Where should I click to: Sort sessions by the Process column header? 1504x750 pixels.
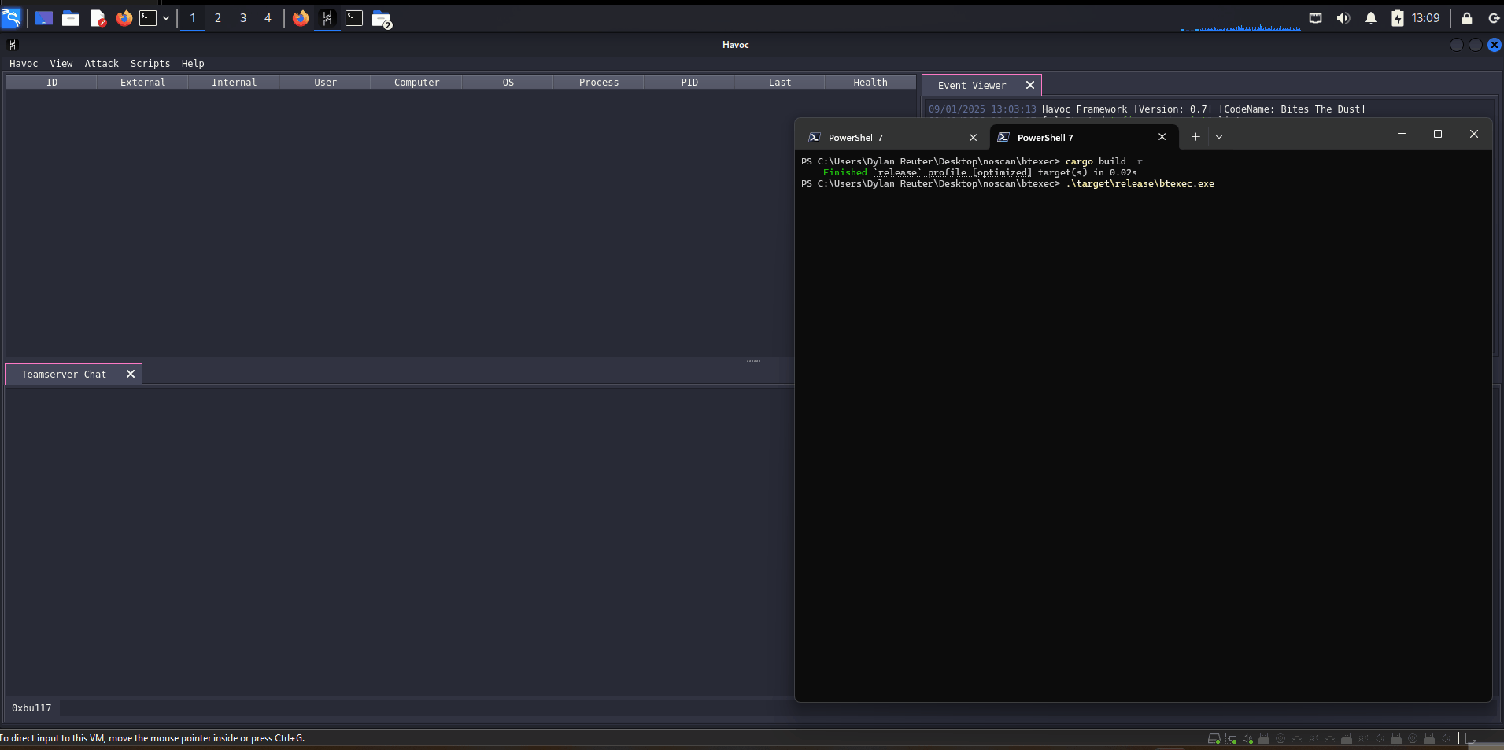click(x=599, y=83)
